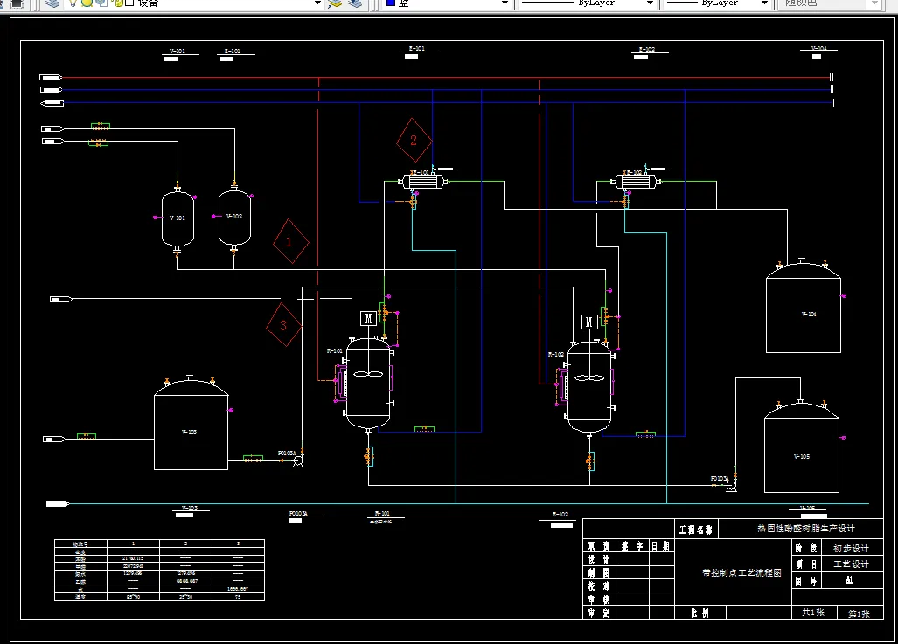Image resolution: width=898 pixels, height=644 pixels.
Task: Click the V-101 label inside the vessel
Action: click(x=178, y=218)
